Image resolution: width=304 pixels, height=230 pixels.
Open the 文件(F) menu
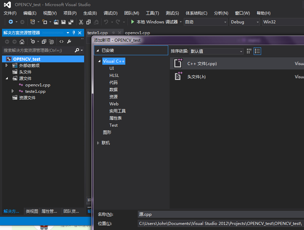[10, 13]
